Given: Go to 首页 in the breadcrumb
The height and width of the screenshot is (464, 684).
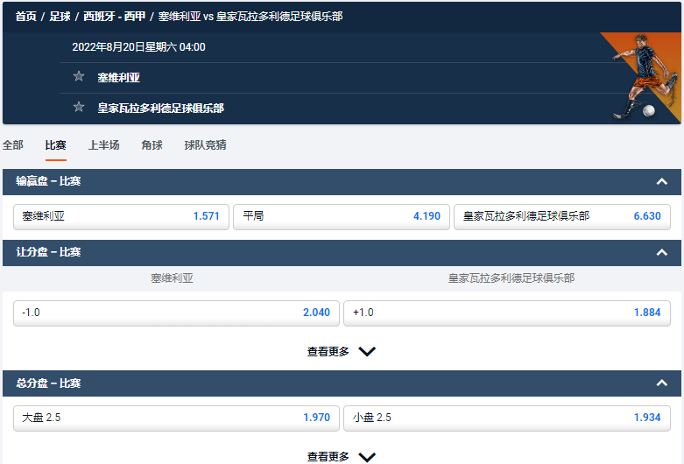Looking at the screenshot, I should click(26, 17).
